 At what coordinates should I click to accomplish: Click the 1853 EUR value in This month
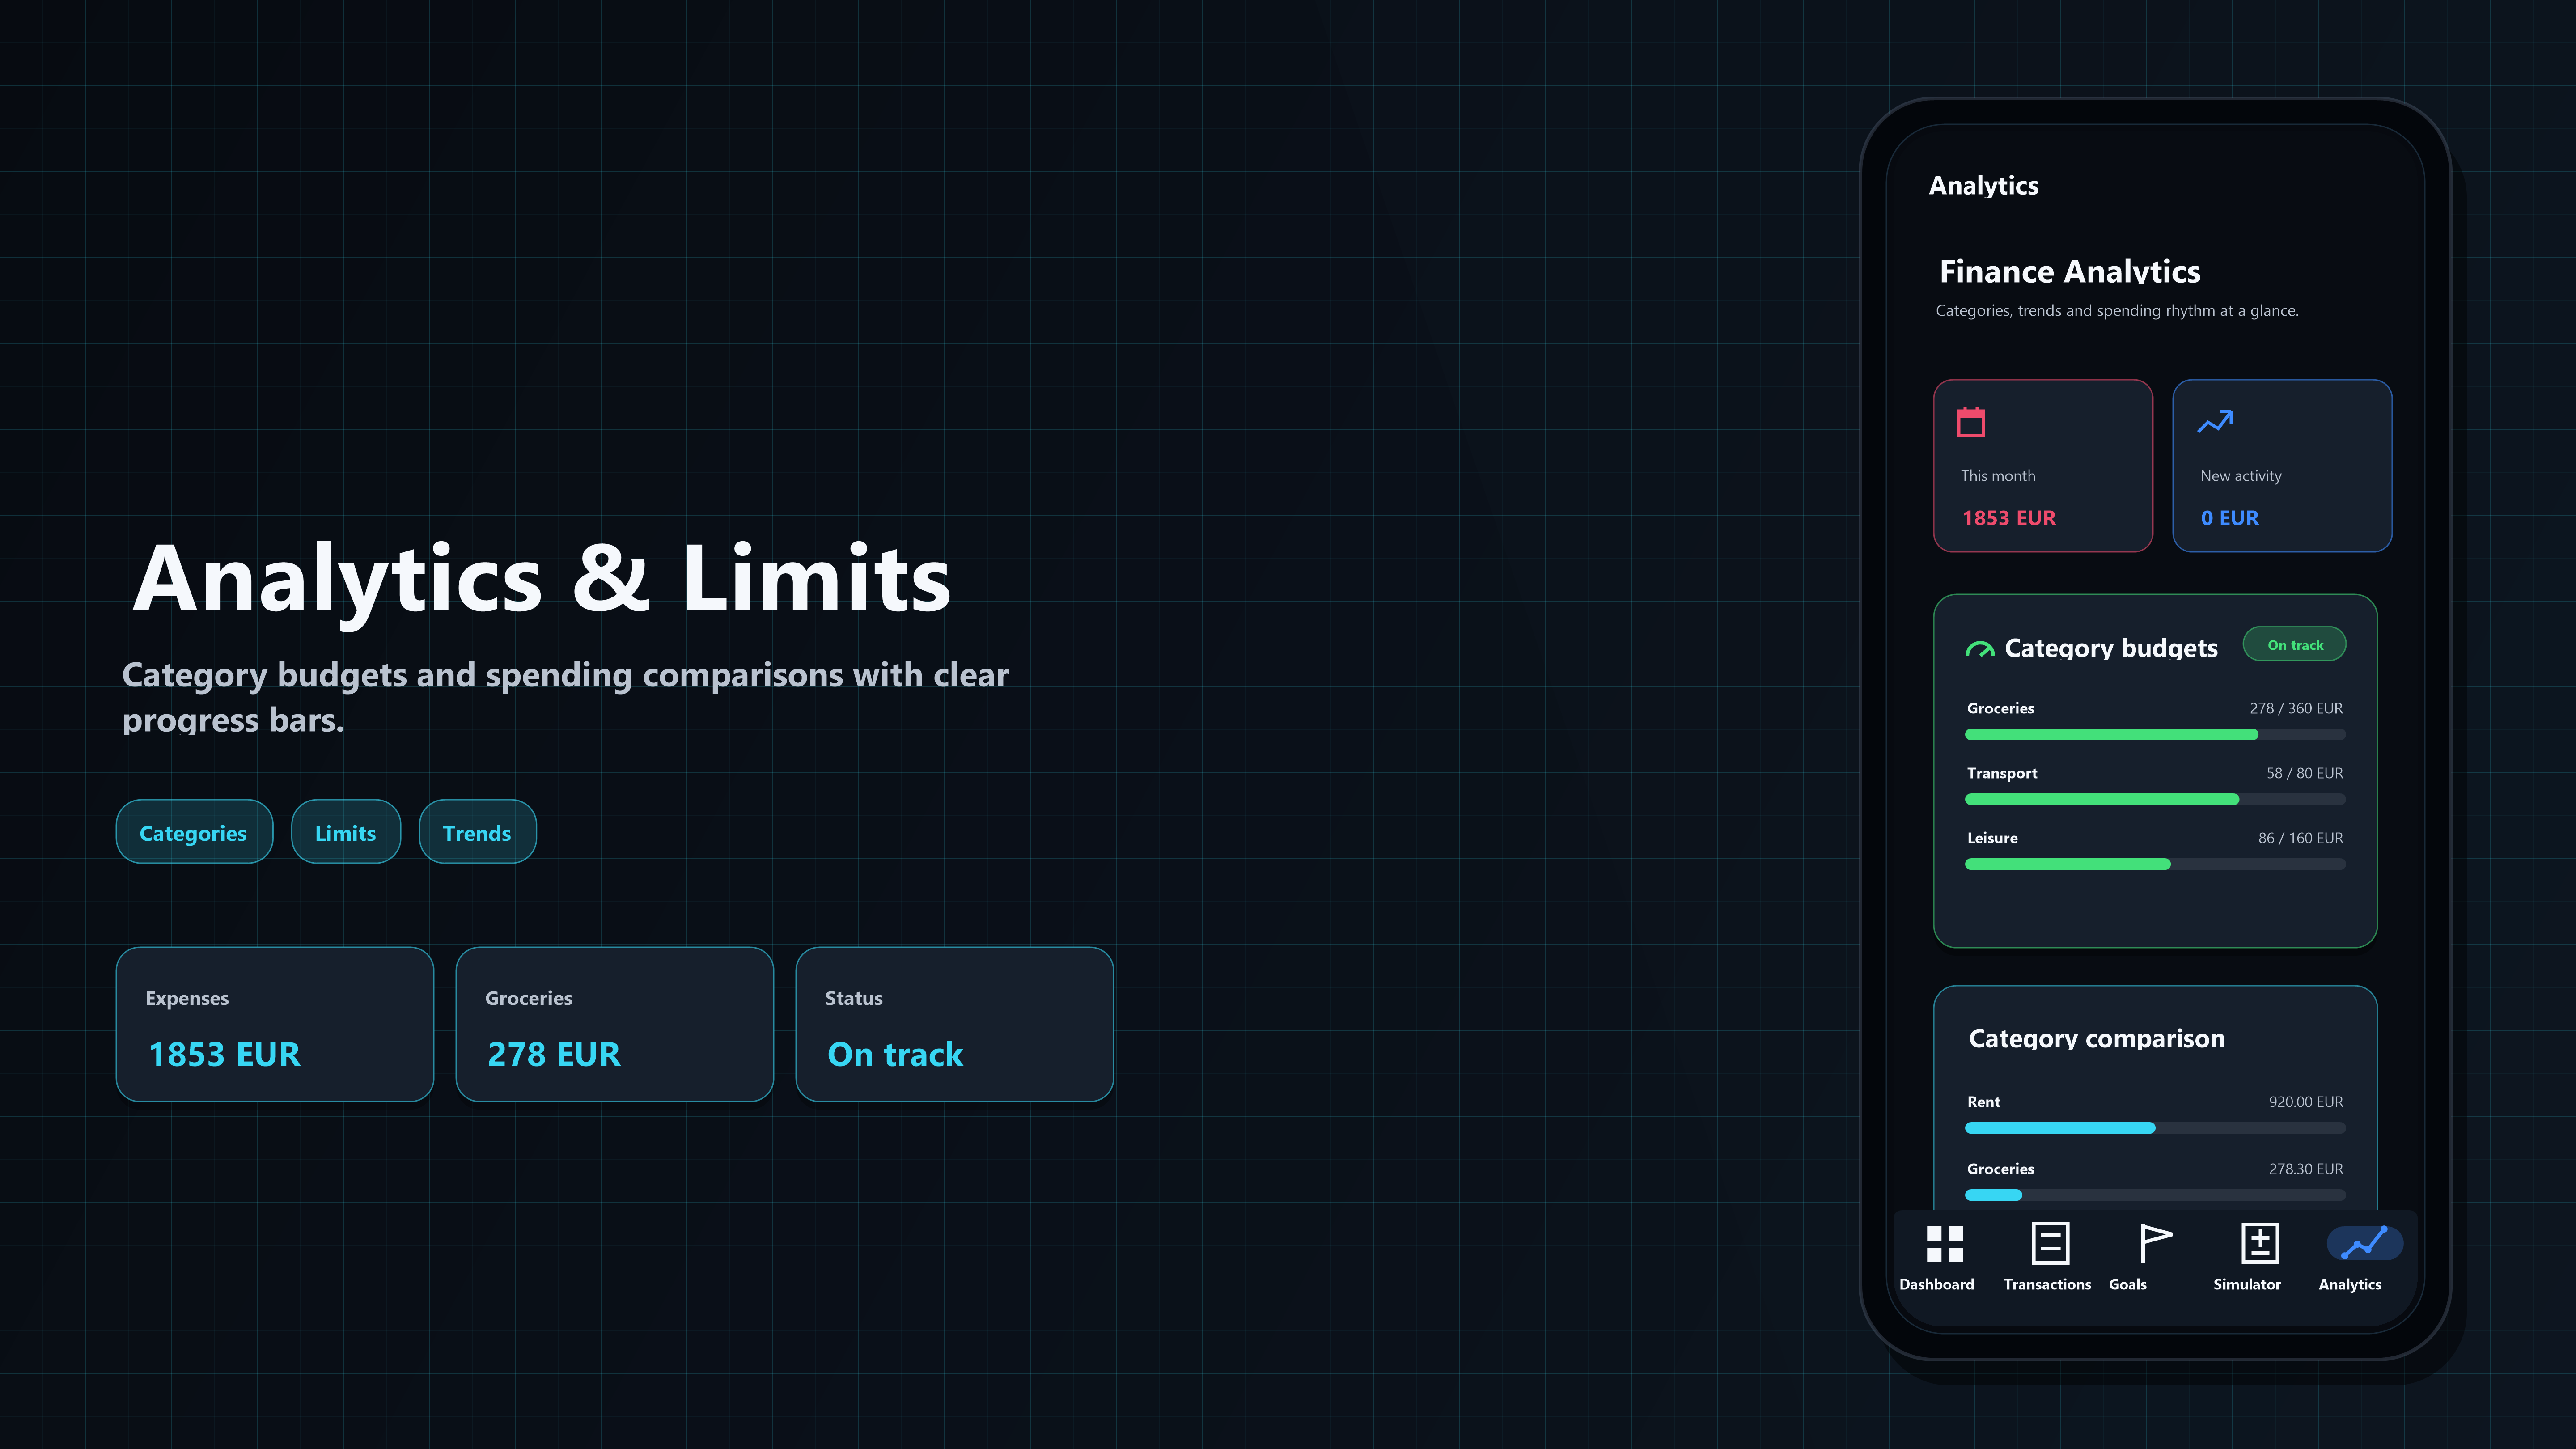pos(2008,518)
